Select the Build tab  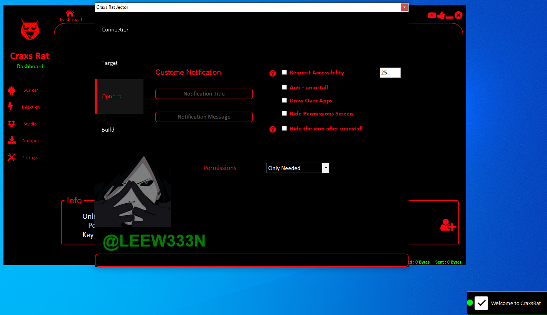(108, 130)
